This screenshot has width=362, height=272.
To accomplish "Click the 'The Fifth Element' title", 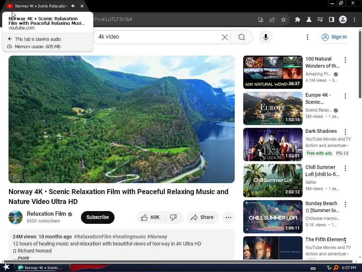I will coord(325,239).
